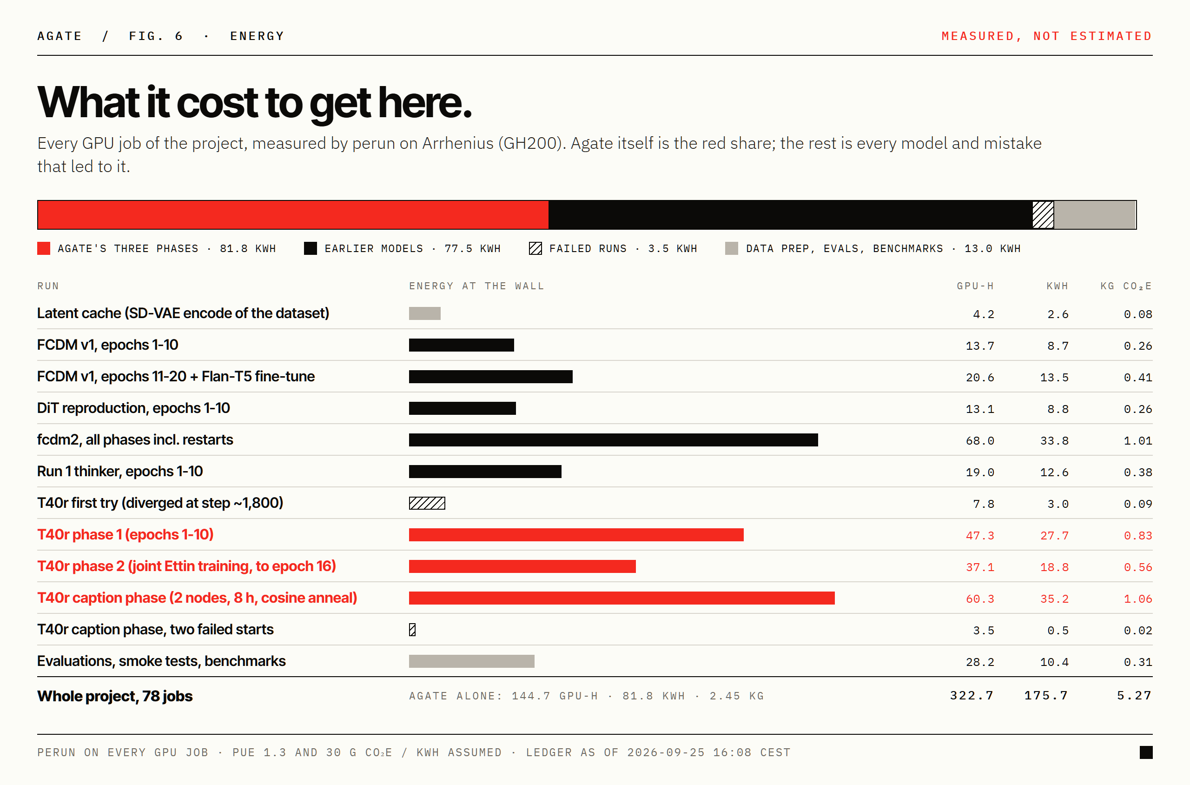Click 'T40r first try (diverged at step ~1,800)'
Screen dimensions: 1190x785
[160, 503]
